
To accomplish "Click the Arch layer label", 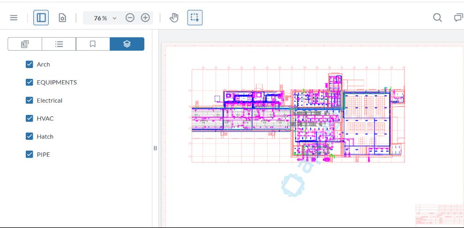I will pos(43,65).
